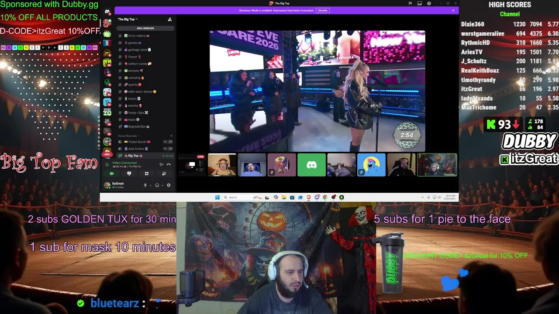
Task: Join the Ticket Booth voice channel
Action: pyautogui.click(x=145, y=142)
